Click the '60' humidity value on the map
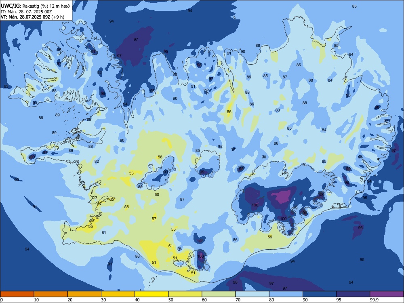404x303 pixels. click(x=157, y=195)
